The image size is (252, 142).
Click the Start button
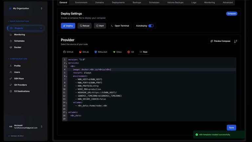point(100,26)
